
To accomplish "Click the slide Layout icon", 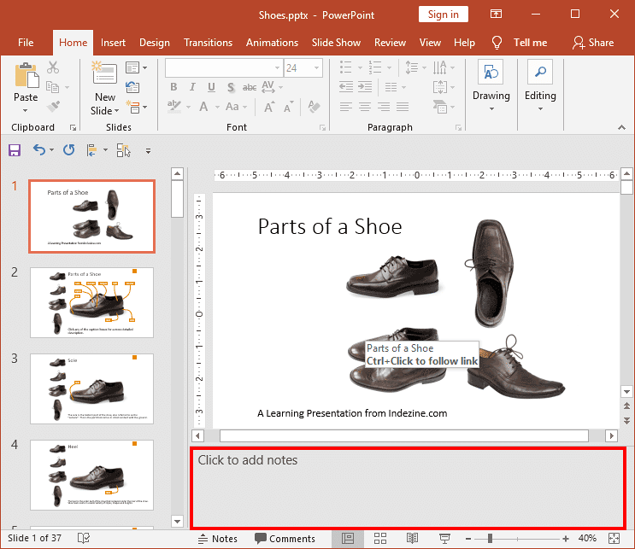I will point(132,67).
